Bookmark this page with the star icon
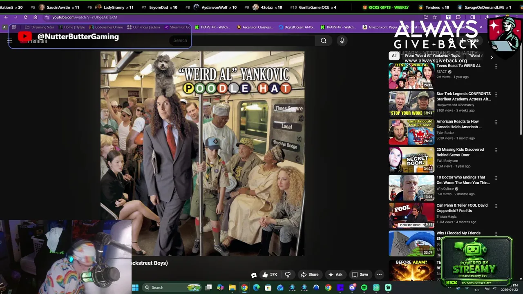The image size is (523, 294). 435,17
